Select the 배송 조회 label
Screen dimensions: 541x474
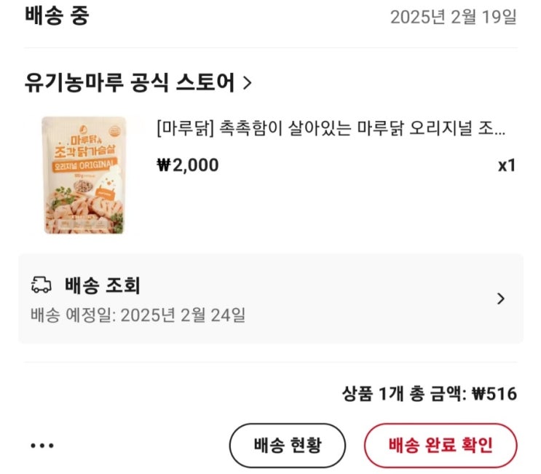(x=102, y=285)
